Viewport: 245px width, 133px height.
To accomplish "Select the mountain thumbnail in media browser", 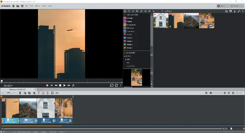I will (x=191, y=21).
